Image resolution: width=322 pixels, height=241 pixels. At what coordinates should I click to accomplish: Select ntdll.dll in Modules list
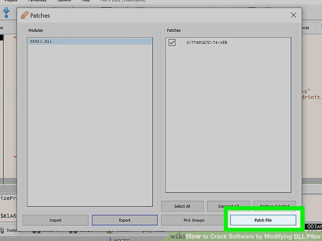pos(90,41)
